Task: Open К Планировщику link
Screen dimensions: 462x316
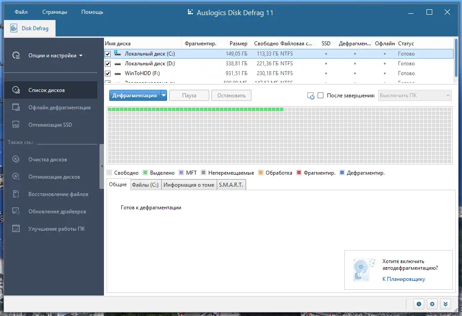Action: click(x=404, y=279)
